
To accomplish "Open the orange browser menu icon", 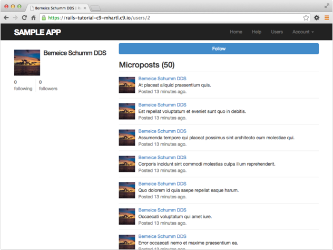I will (327, 17).
